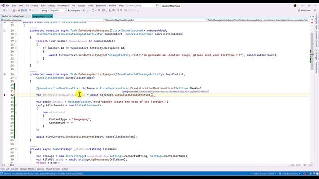Click the Search (Ctrl+Q) box
Screen dimensions: 319x179
(x=142, y=6)
